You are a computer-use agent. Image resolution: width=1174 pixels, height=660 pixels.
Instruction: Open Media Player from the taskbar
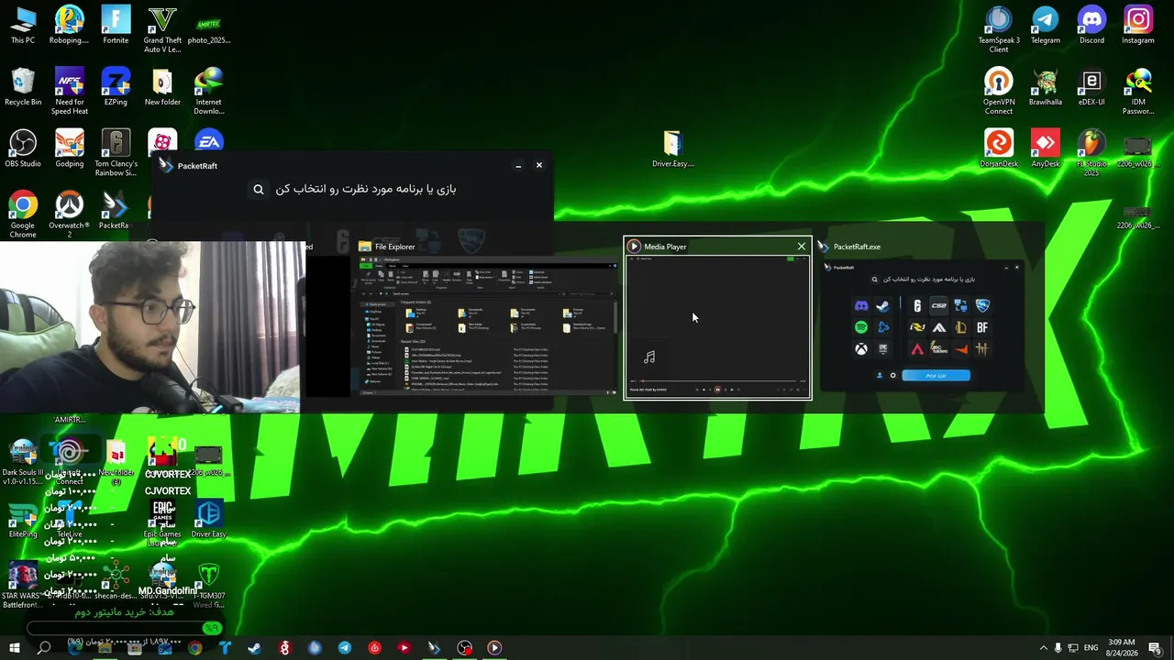[x=494, y=648]
